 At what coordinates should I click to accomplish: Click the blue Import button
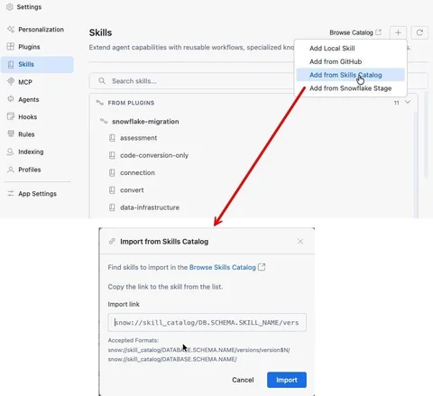coord(287,380)
